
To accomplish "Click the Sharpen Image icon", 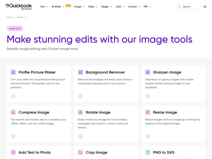I will pyautogui.click(x=148, y=72).
